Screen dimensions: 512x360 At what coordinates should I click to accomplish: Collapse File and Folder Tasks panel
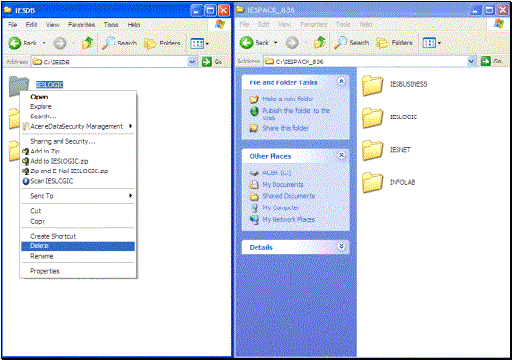click(x=342, y=81)
